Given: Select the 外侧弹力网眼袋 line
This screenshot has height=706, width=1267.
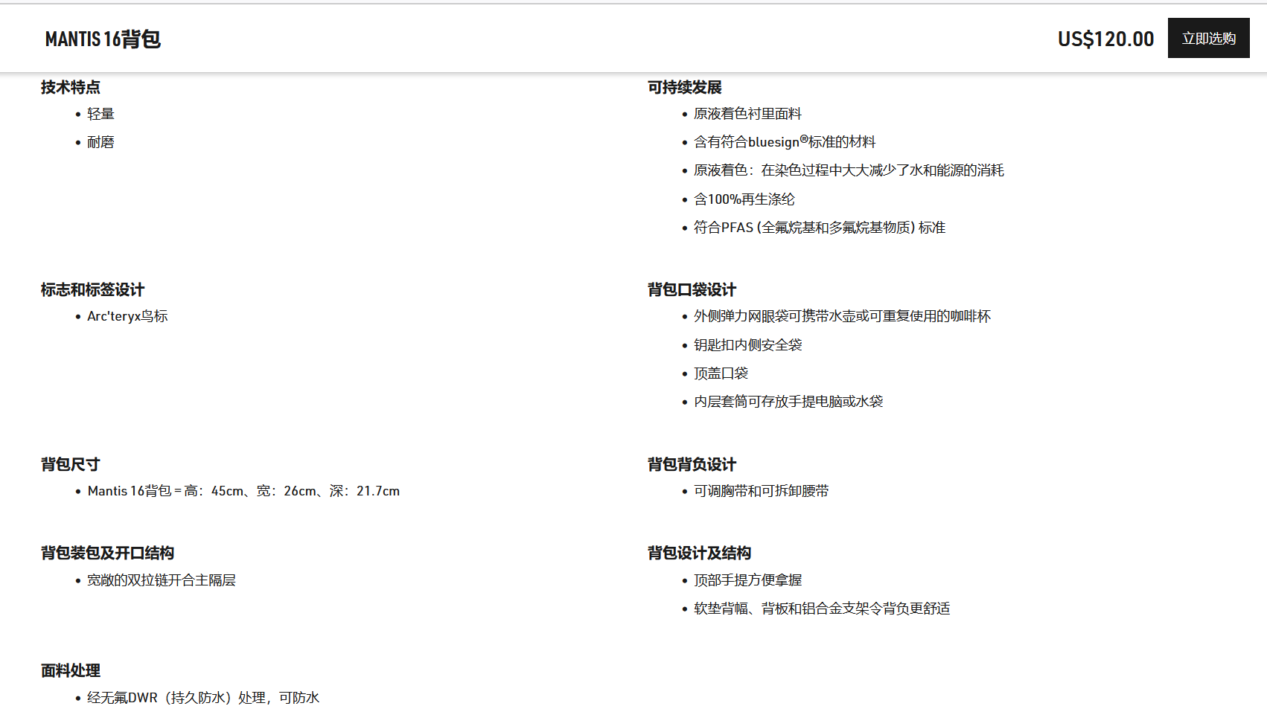Looking at the screenshot, I should pos(842,316).
